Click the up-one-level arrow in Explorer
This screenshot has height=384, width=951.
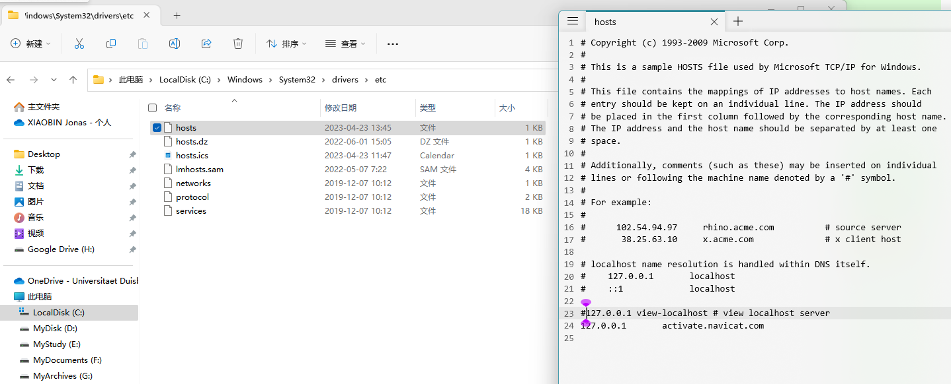click(73, 80)
